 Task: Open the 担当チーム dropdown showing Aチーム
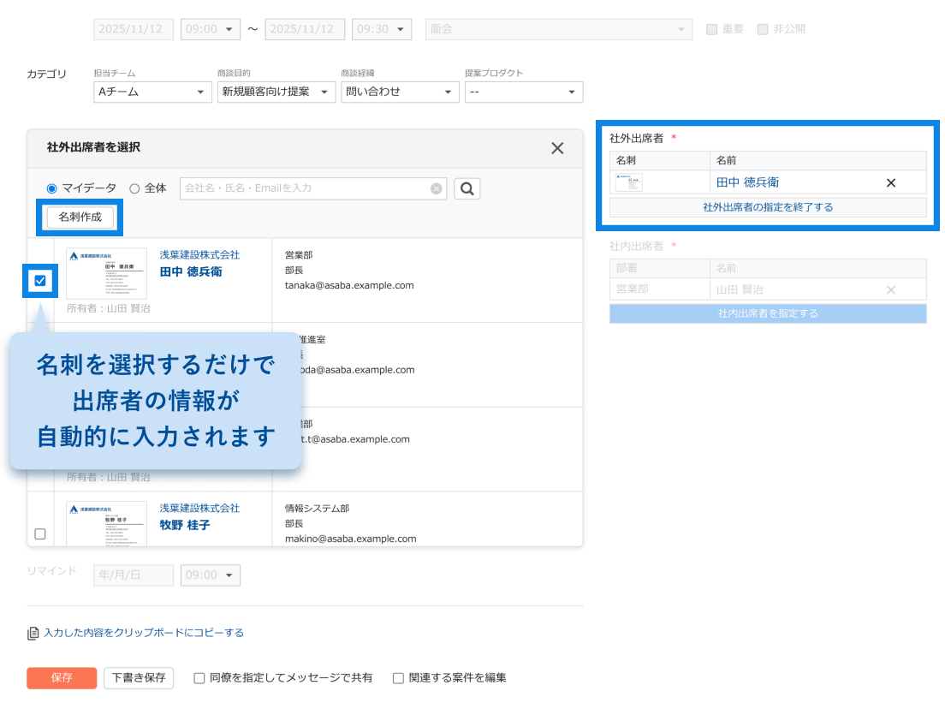(152, 92)
